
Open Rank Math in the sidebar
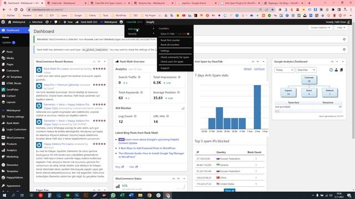click(x=13, y=123)
